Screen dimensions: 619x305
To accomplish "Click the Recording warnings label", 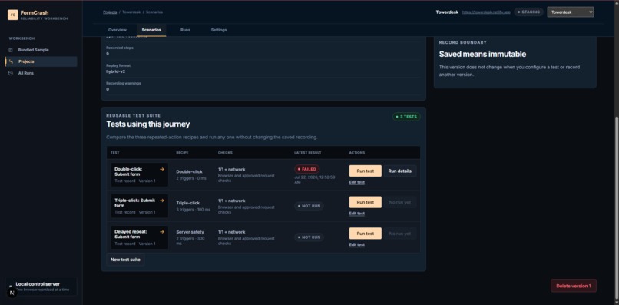I will (x=124, y=84).
